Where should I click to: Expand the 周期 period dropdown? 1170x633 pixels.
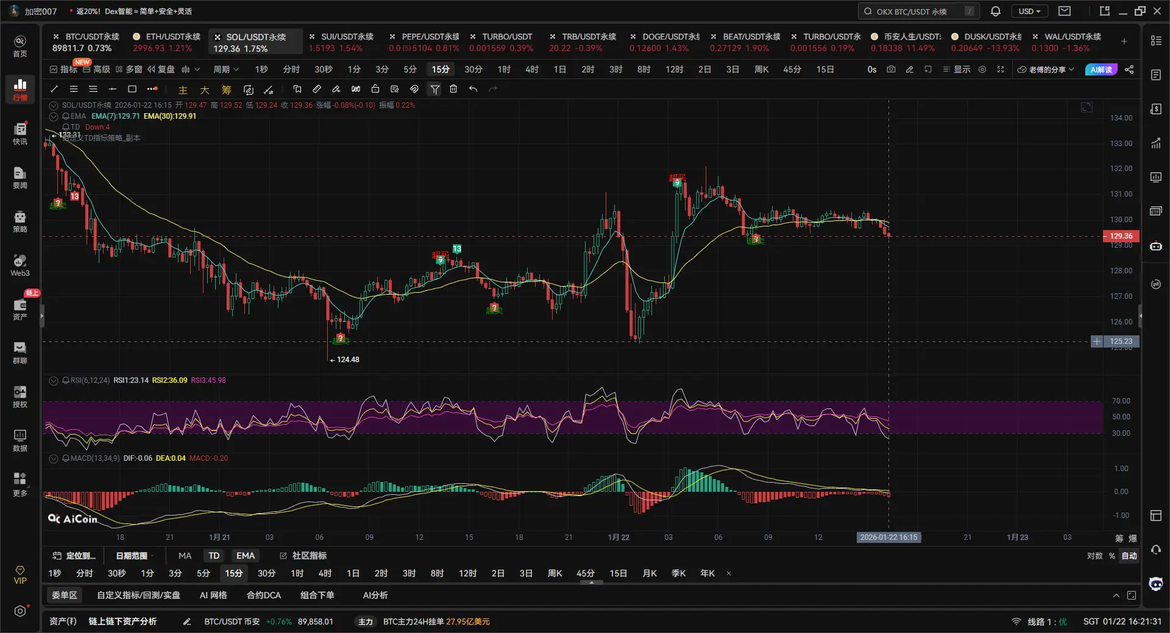[x=226, y=69]
